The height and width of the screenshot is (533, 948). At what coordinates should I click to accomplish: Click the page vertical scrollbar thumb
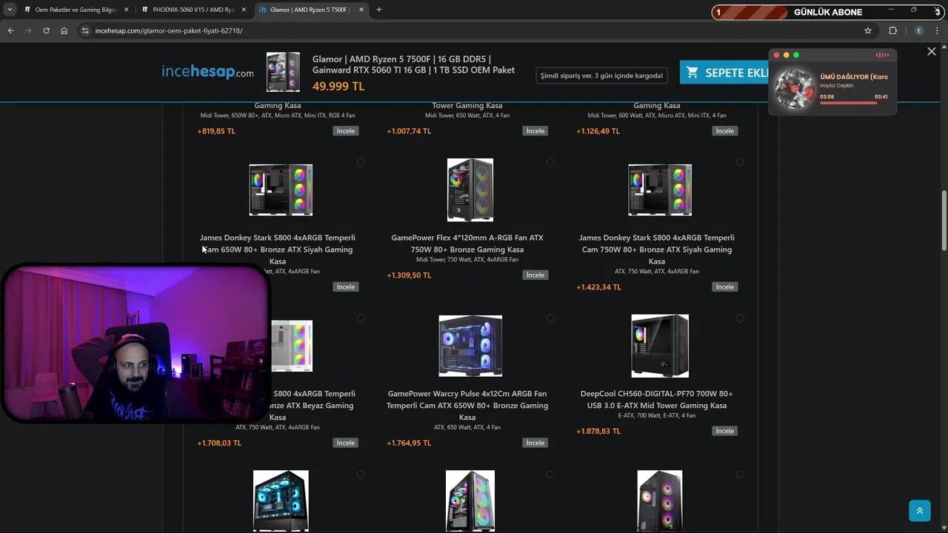click(x=944, y=221)
